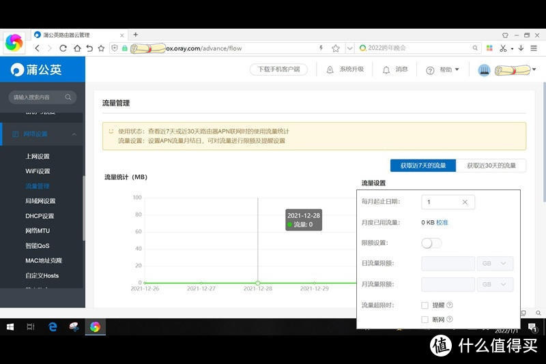Click 下载手机客户端 button
Screen dimensions: 546x364
278,69
